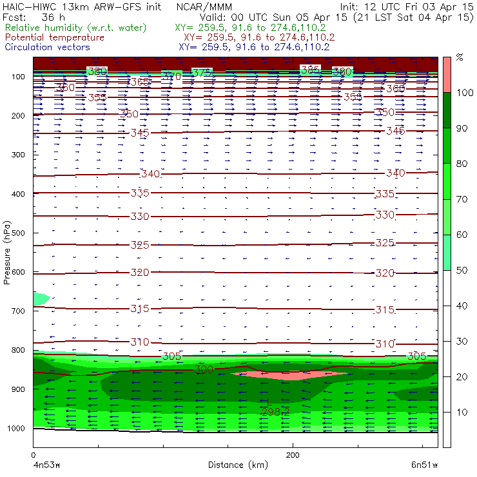The image size is (477, 477).
Task: Click the green XY coordinates line
Action: pyautogui.click(x=250, y=28)
